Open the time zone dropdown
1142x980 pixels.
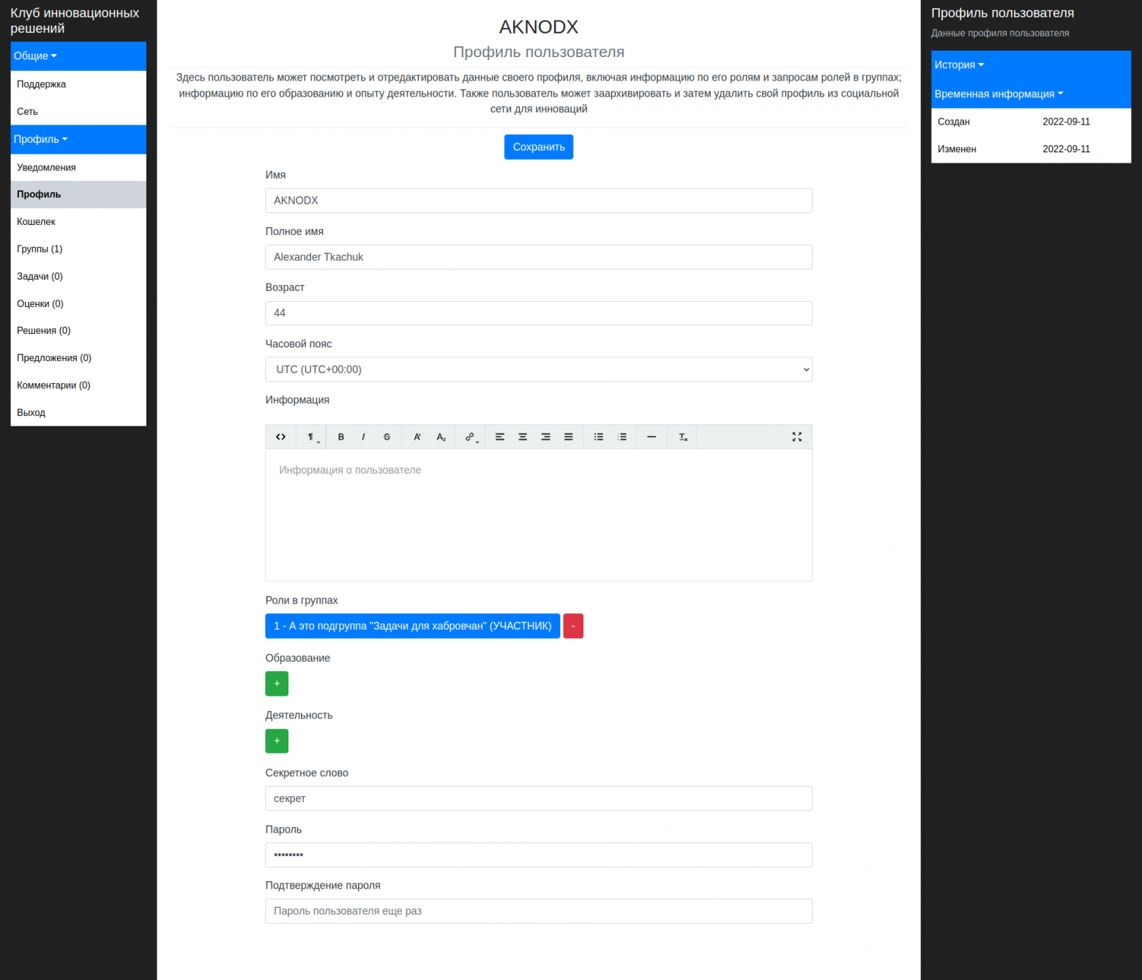[x=539, y=370]
